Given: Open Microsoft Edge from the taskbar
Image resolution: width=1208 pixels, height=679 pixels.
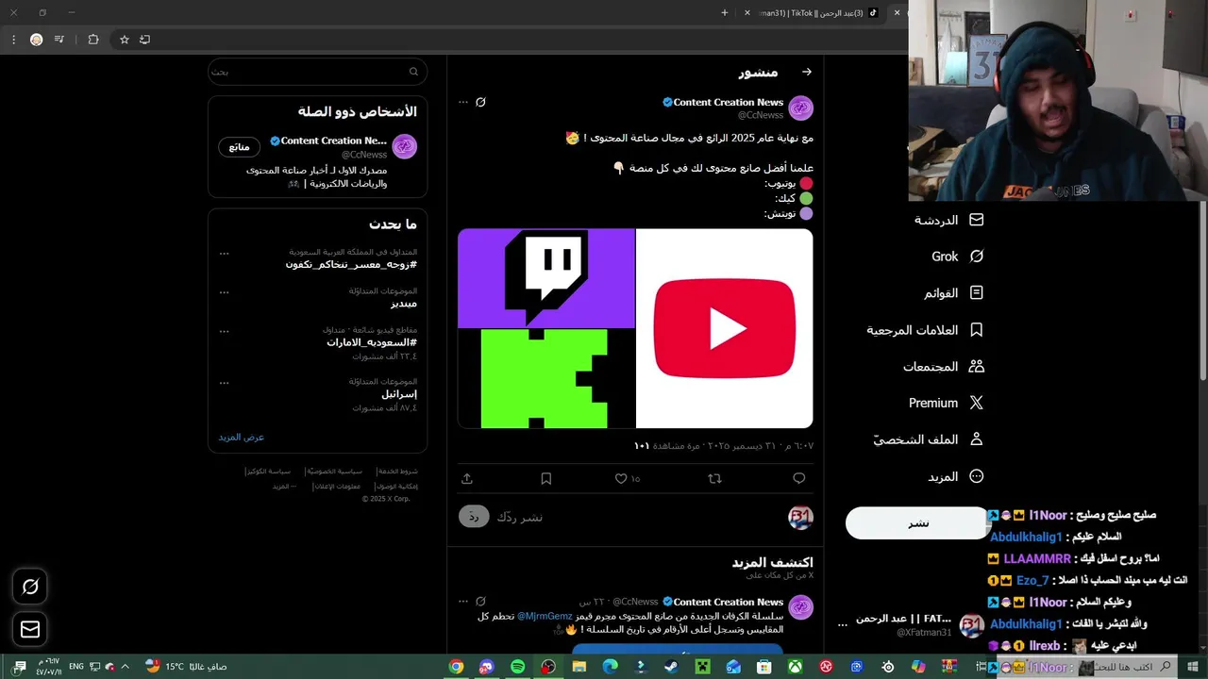Looking at the screenshot, I should [610, 667].
